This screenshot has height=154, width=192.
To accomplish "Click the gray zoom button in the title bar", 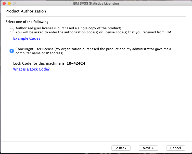I will pos(14,4).
